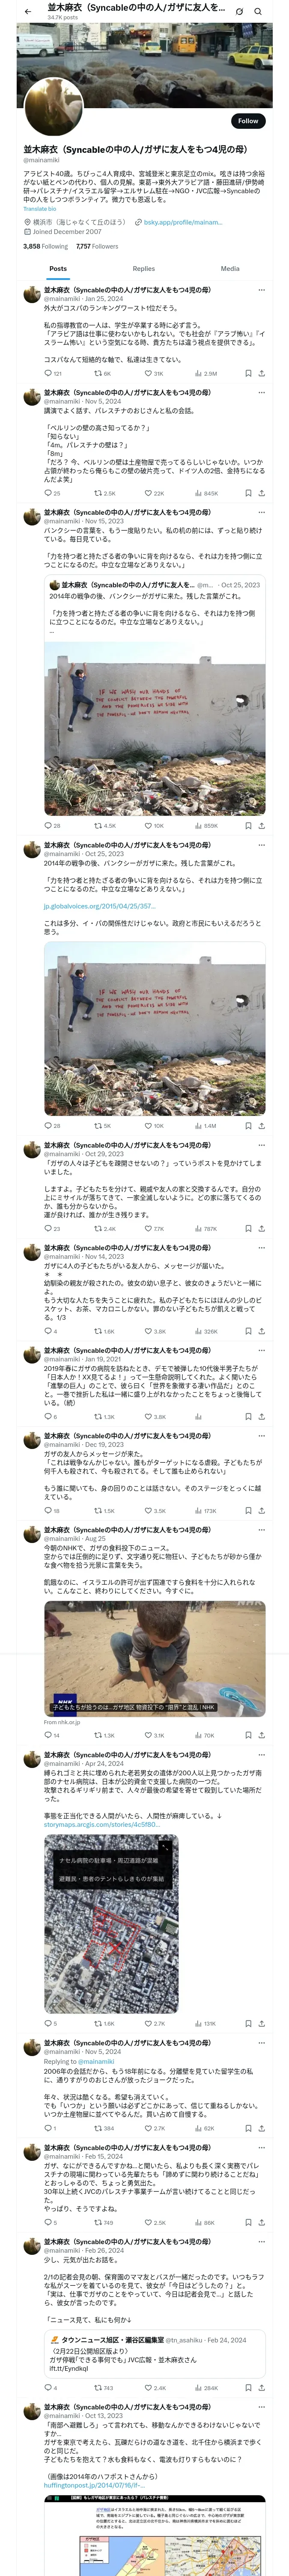289x2576 pixels.
Task: Bookmark the Jan 25, 2024 post
Action: tap(247, 373)
